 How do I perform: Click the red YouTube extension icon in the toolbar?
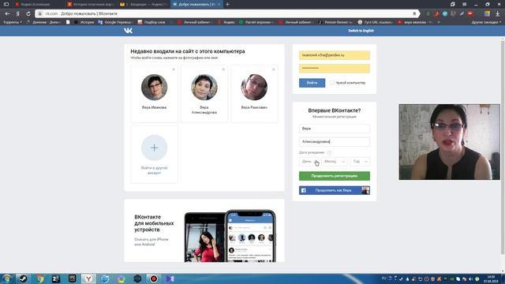(470, 14)
